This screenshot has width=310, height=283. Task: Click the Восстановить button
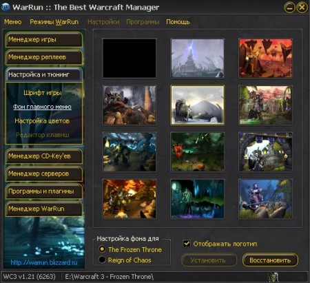point(270,260)
